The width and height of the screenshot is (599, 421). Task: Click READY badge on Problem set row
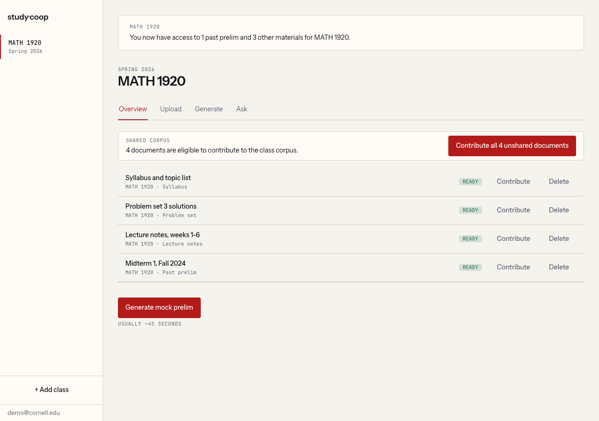click(x=470, y=210)
